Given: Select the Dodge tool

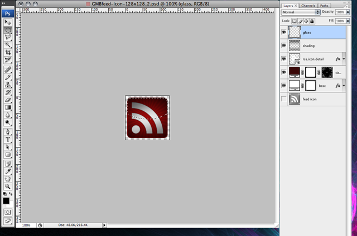Looking at the screenshot, I should 8,122.
